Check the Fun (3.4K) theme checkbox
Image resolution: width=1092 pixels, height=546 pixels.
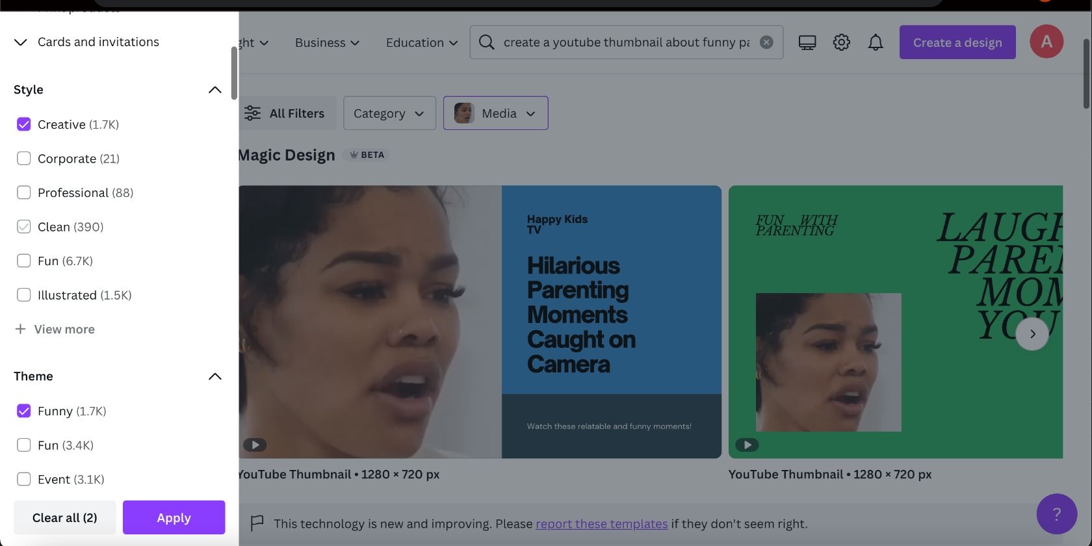click(x=24, y=445)
